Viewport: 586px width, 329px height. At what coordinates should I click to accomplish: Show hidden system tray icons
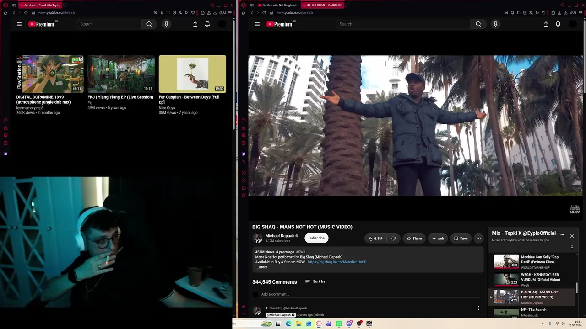click(543, 324)
